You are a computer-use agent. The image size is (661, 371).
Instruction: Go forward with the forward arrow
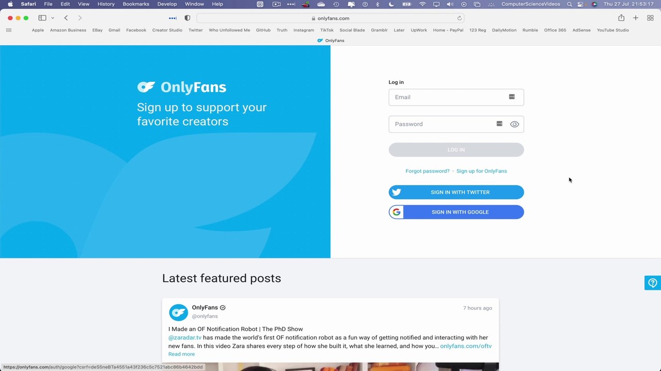[80, 18]
